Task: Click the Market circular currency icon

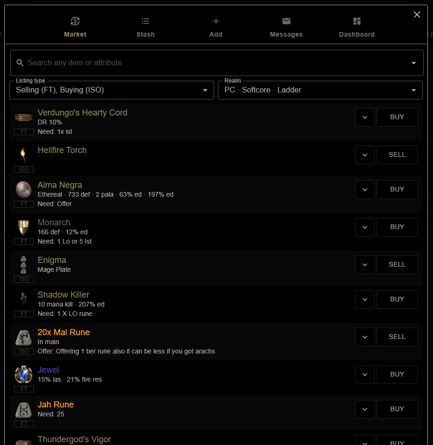Action: [75, 21]
